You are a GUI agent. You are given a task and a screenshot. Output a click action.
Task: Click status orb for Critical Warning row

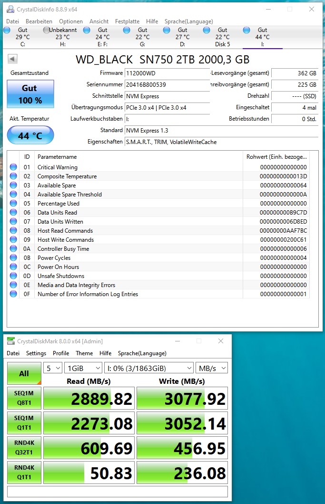13,167
